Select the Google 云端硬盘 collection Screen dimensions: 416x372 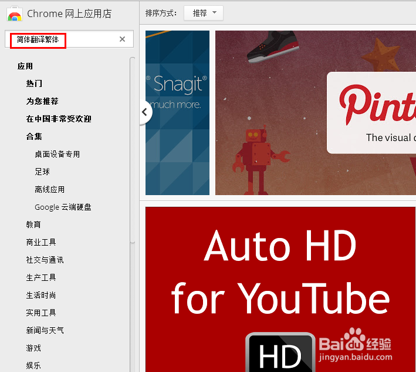[63, 207]
